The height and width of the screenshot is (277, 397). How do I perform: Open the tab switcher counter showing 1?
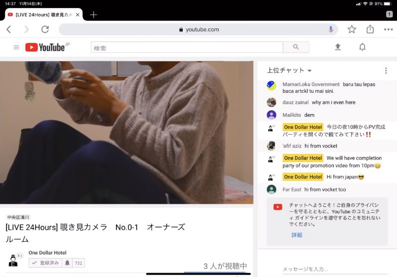point(390,14)
